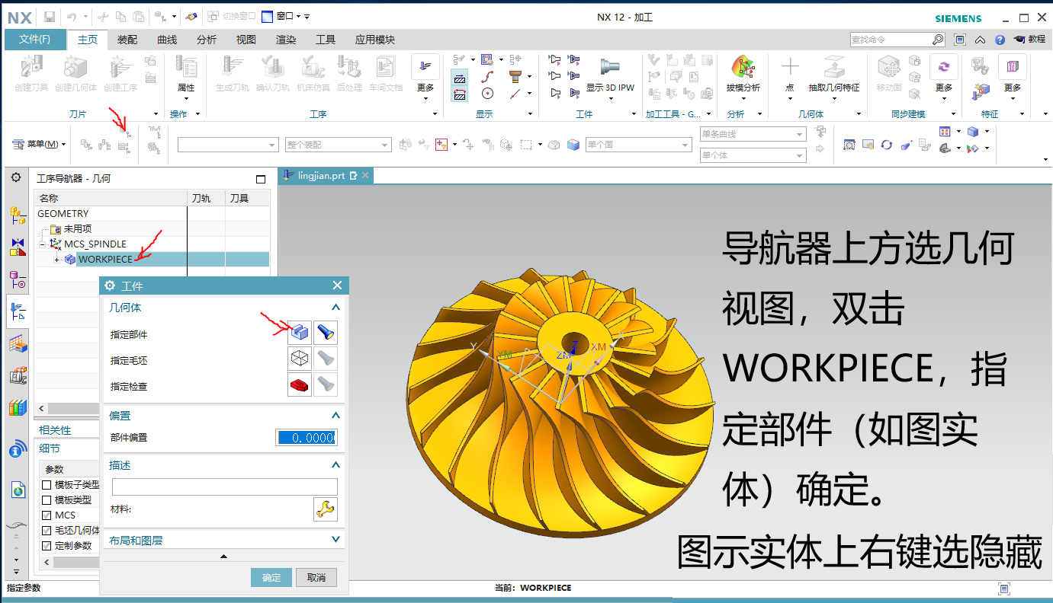Click the red Specify Check (指定检查) icon

300,384
